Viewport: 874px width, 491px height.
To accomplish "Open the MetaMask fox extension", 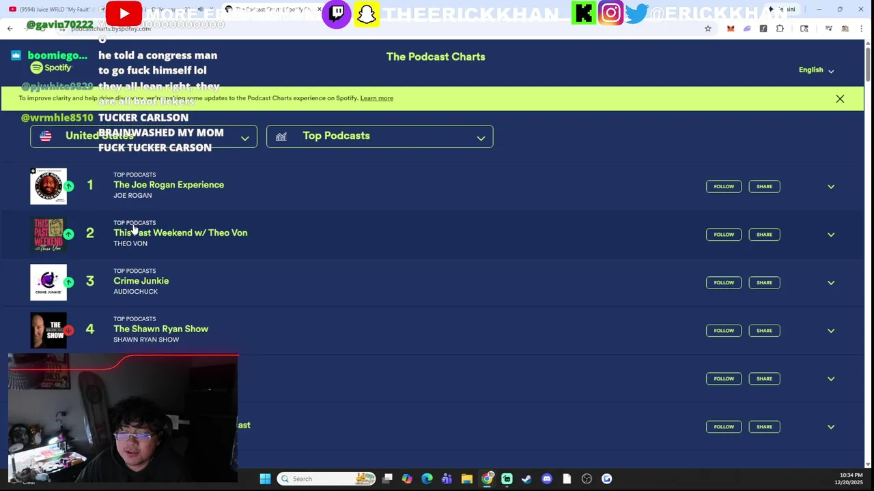I will [x=731, y=29].
